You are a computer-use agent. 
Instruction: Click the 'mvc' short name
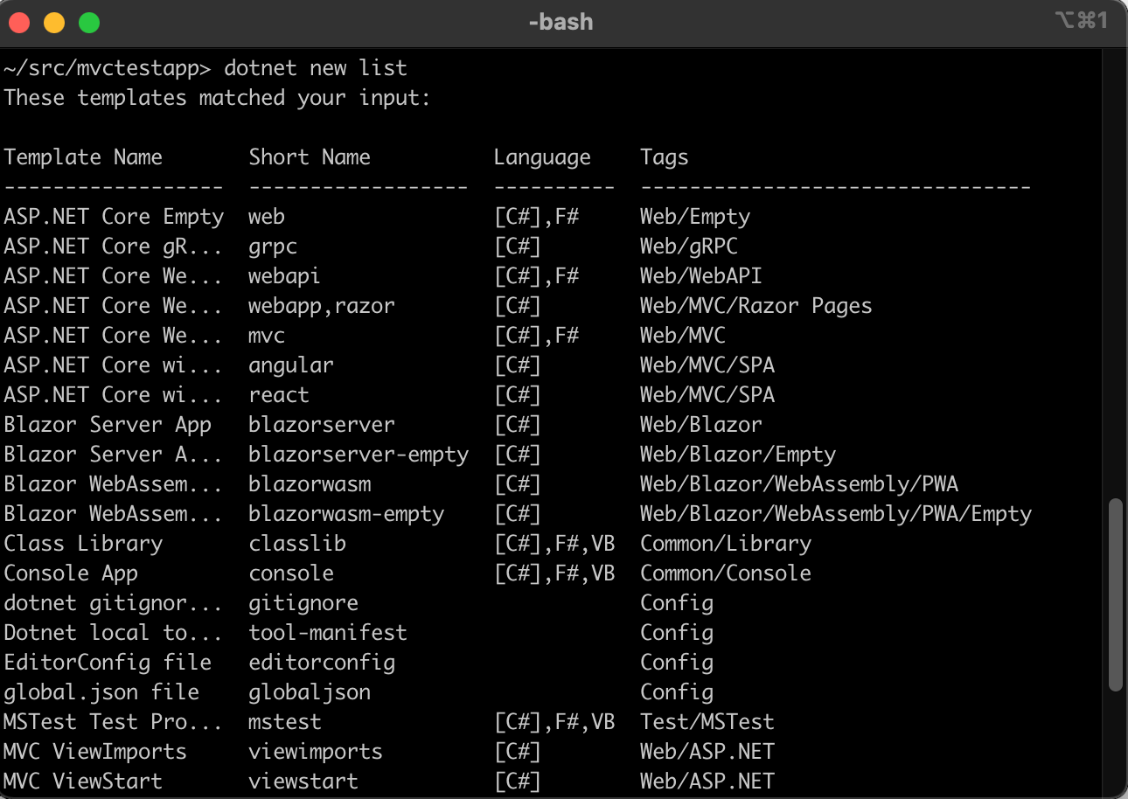pyautogui.click(x=267, y=336)
